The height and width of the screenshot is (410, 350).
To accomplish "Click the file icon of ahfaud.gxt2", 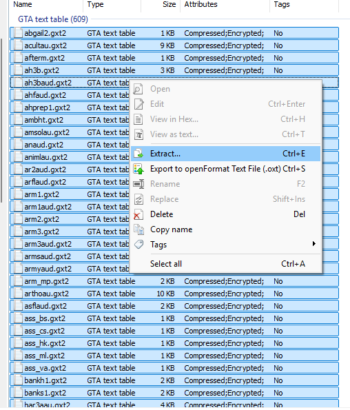I will [18, 95].
